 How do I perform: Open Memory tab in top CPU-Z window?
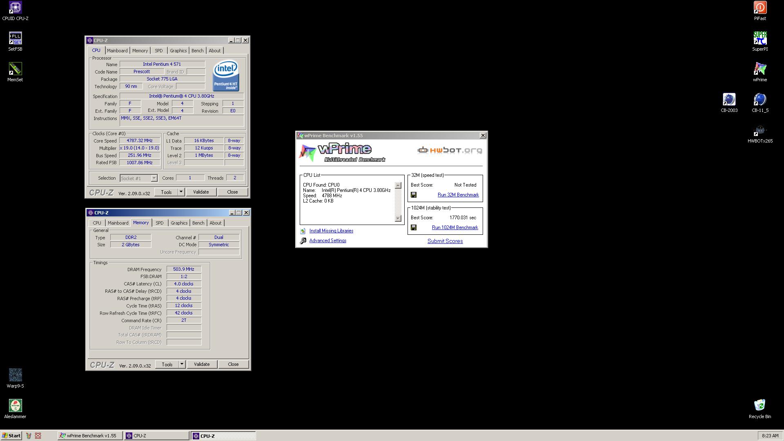[140, 51]
